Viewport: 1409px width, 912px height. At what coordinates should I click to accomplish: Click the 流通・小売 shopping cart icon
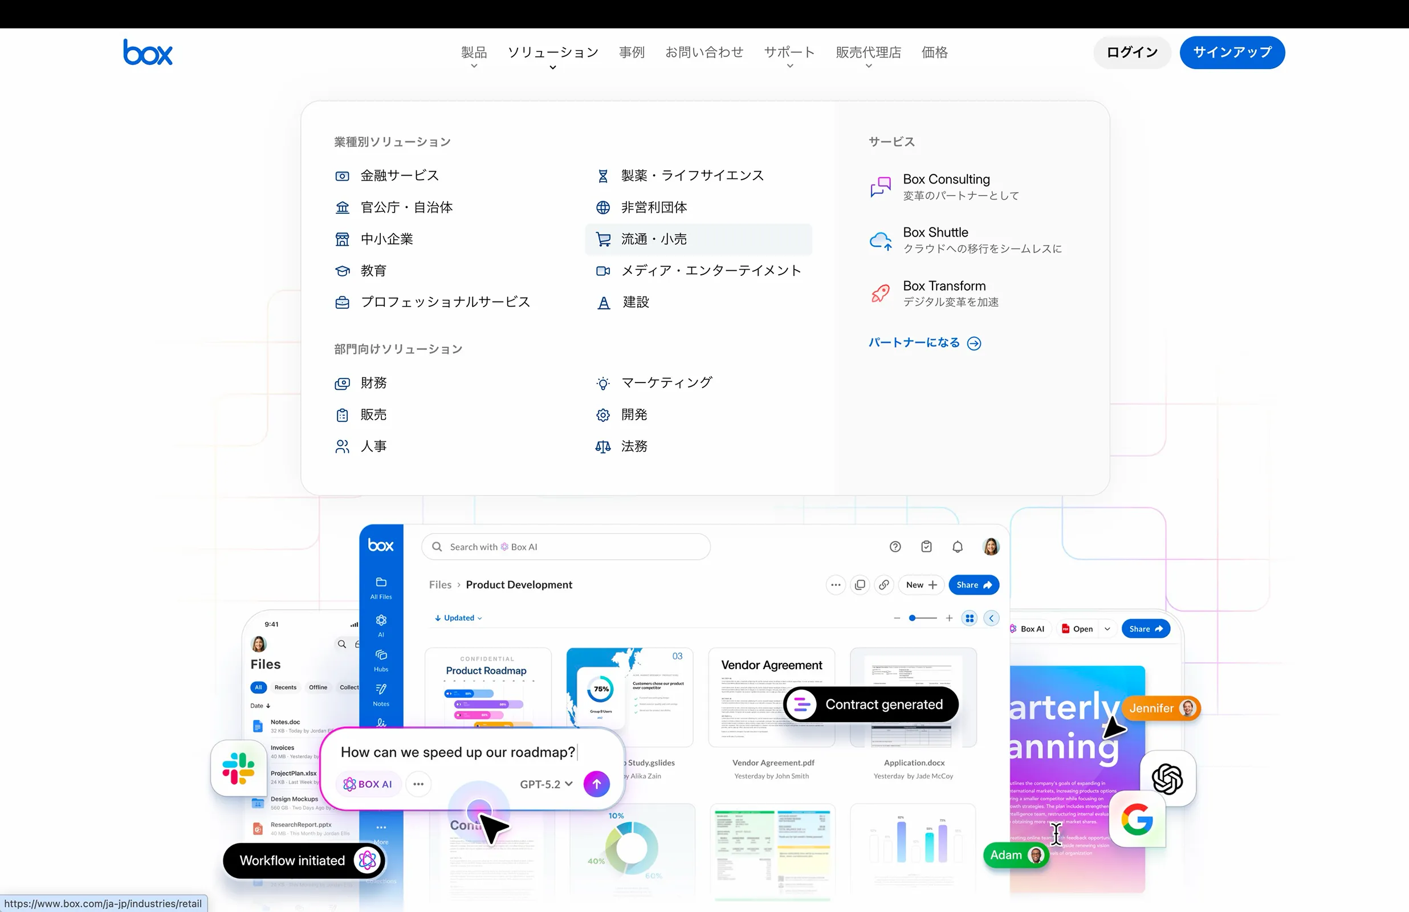pos(602,239)
